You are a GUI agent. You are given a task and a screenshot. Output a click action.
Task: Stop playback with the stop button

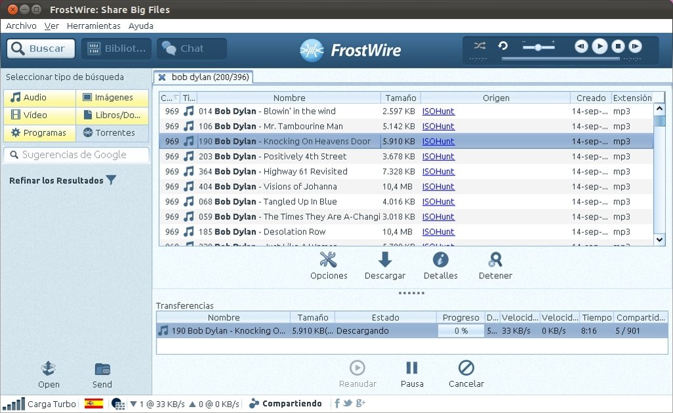(x=618, y=46)
